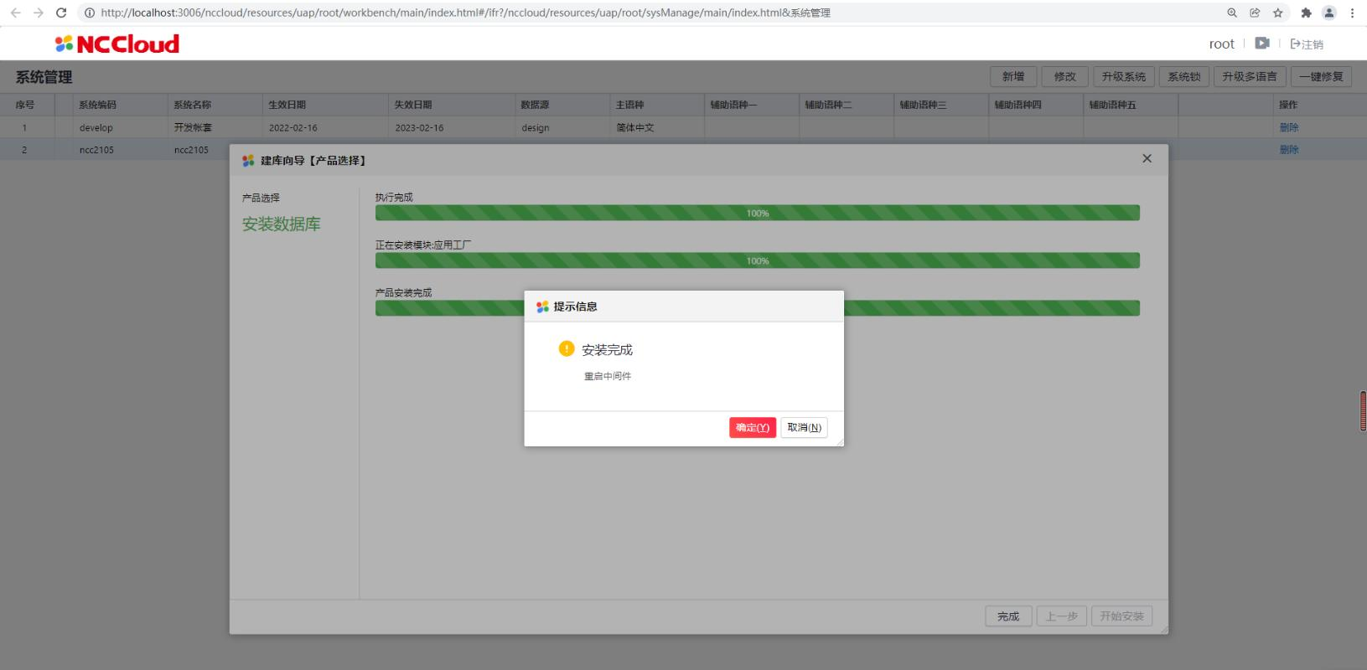The height and width of the screenshot is (670, 1367).
Task: Click the resize grip of 提示信息 dialog
Action: pyautogui.click(x=839, y=441)
